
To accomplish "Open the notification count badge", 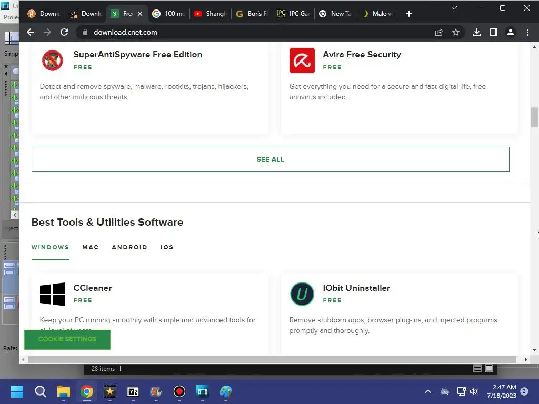I will pos(524,391).
